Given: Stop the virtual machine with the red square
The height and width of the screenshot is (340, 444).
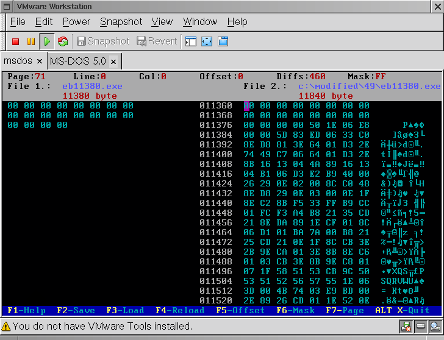Looking at the screenshot, I should [x=16, y=41].
